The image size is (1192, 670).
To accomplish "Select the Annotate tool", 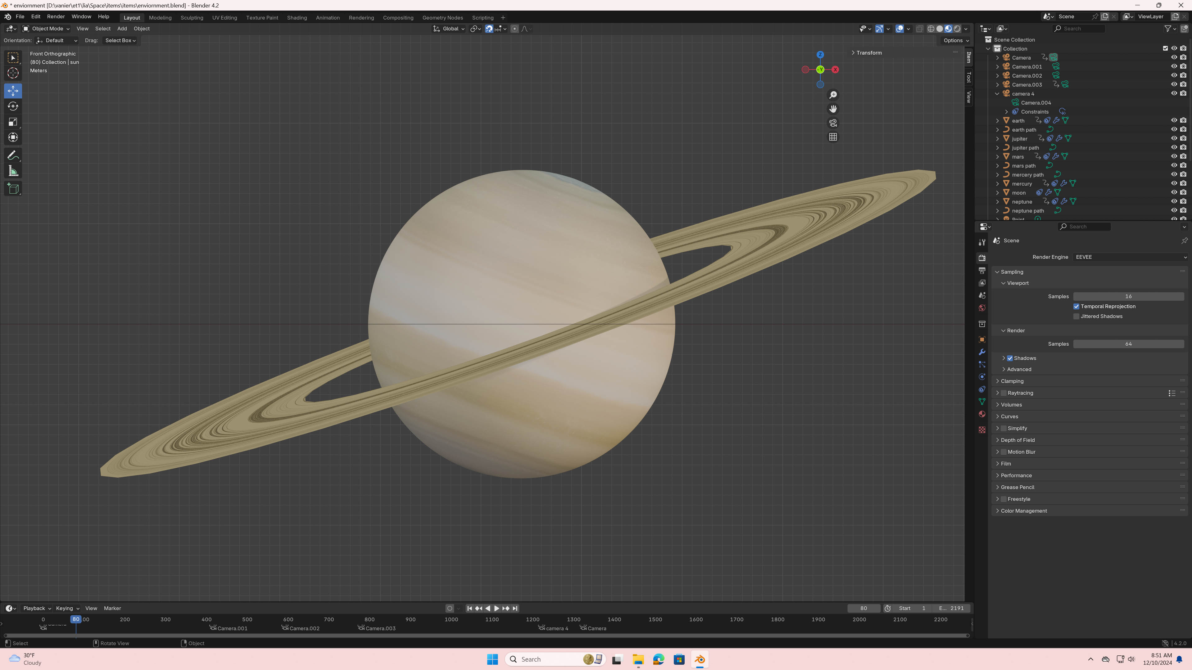I will pyautogui.click(x=13, y=155).
